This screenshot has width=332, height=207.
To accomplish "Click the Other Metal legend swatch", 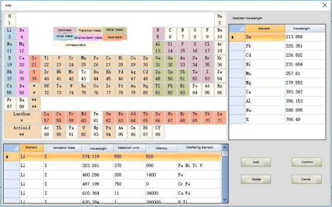I will click(x=115, y=30).
